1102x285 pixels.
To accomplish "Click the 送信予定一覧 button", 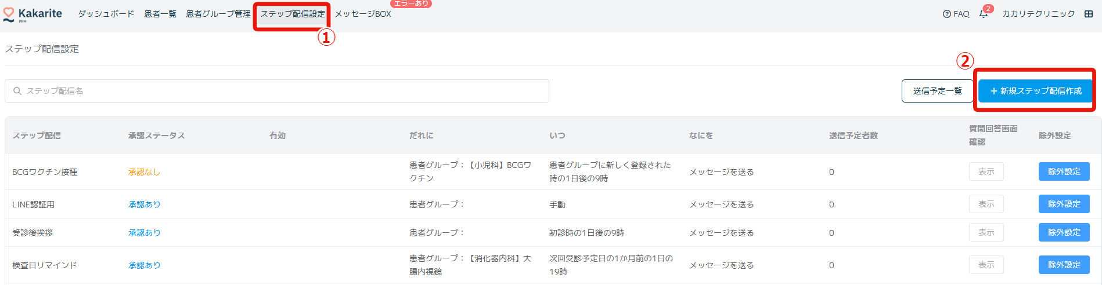I will coord(937,91).
